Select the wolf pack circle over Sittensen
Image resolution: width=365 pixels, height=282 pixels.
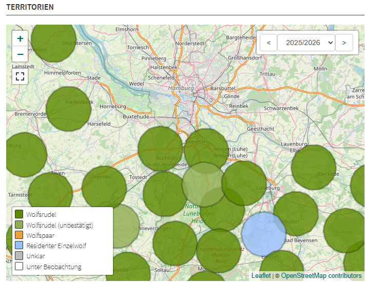click(x=104, y=188)
